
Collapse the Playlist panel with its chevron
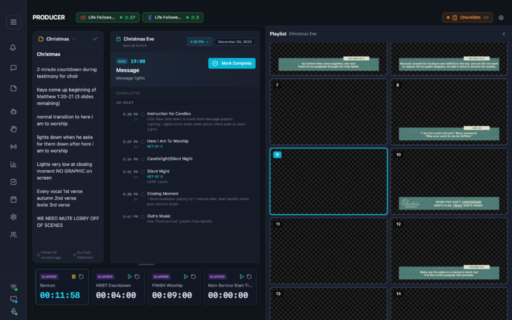point(503,34)
